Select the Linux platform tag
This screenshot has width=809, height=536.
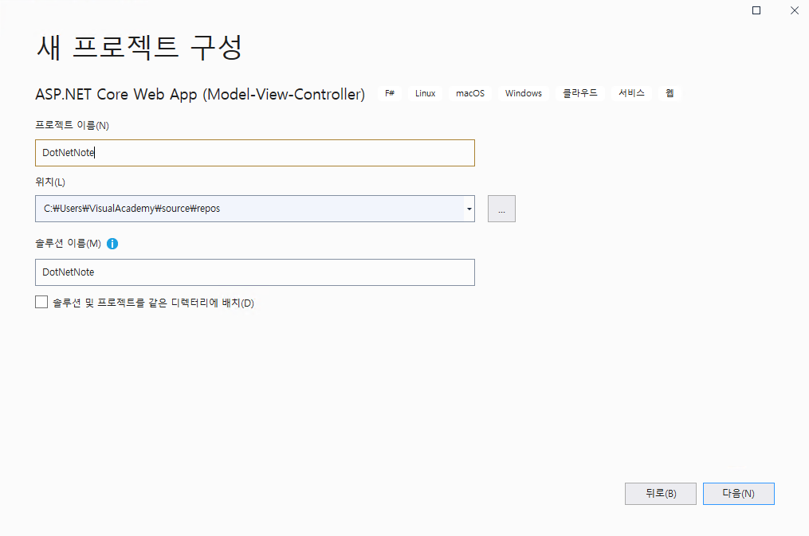[x=425, y=93]
